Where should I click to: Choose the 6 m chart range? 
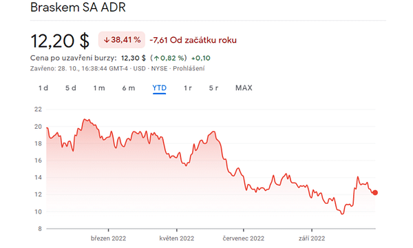[x=129, y=87]
